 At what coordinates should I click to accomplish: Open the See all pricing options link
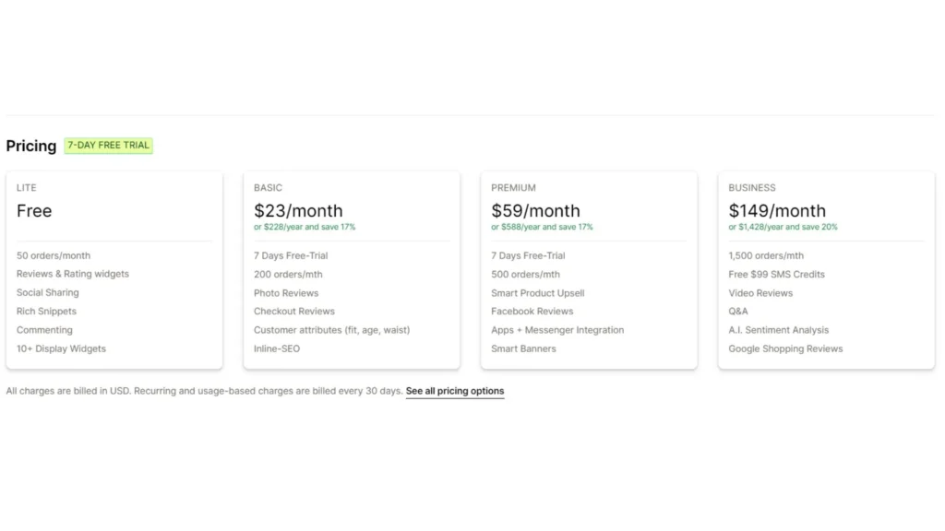coord(455,391)
